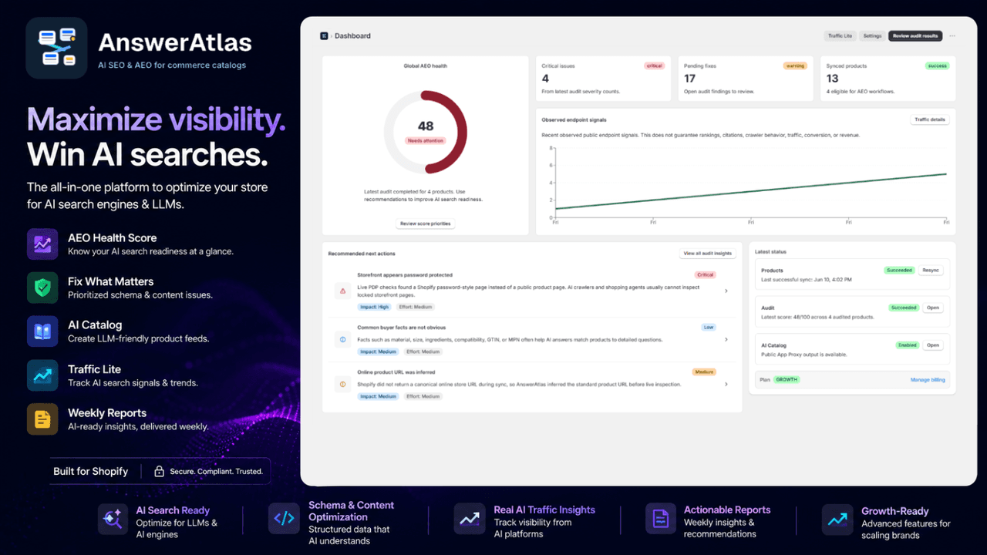
Task: Click the warning badge on Pending fixes card
Action: 795,66
